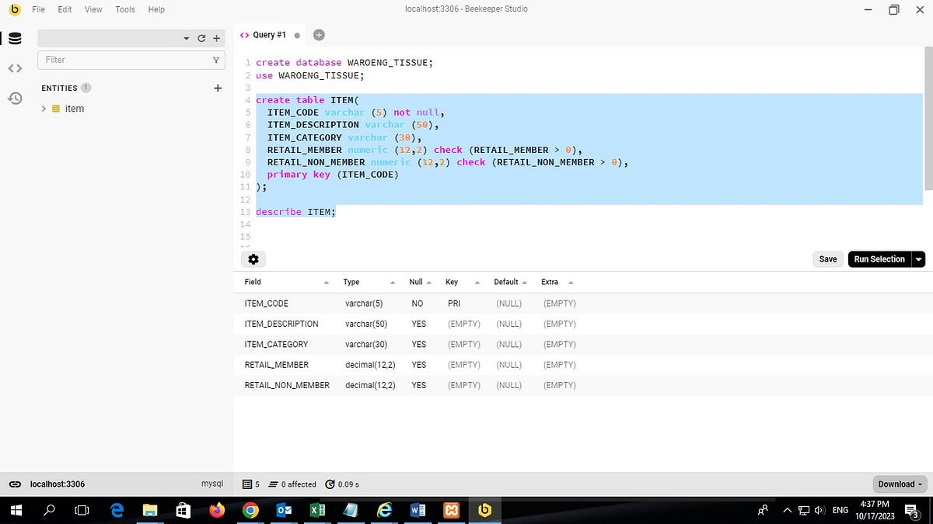Open the queries panel via code icon
The height and width of the screenshot is (524, 933).
click(15, 68)
